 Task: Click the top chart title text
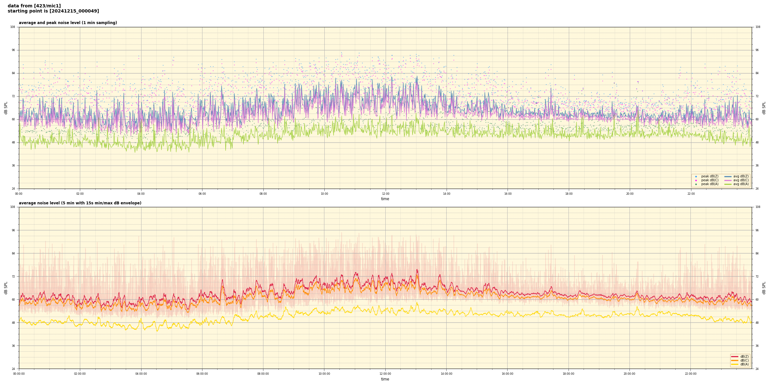click(x=68, y=23)
